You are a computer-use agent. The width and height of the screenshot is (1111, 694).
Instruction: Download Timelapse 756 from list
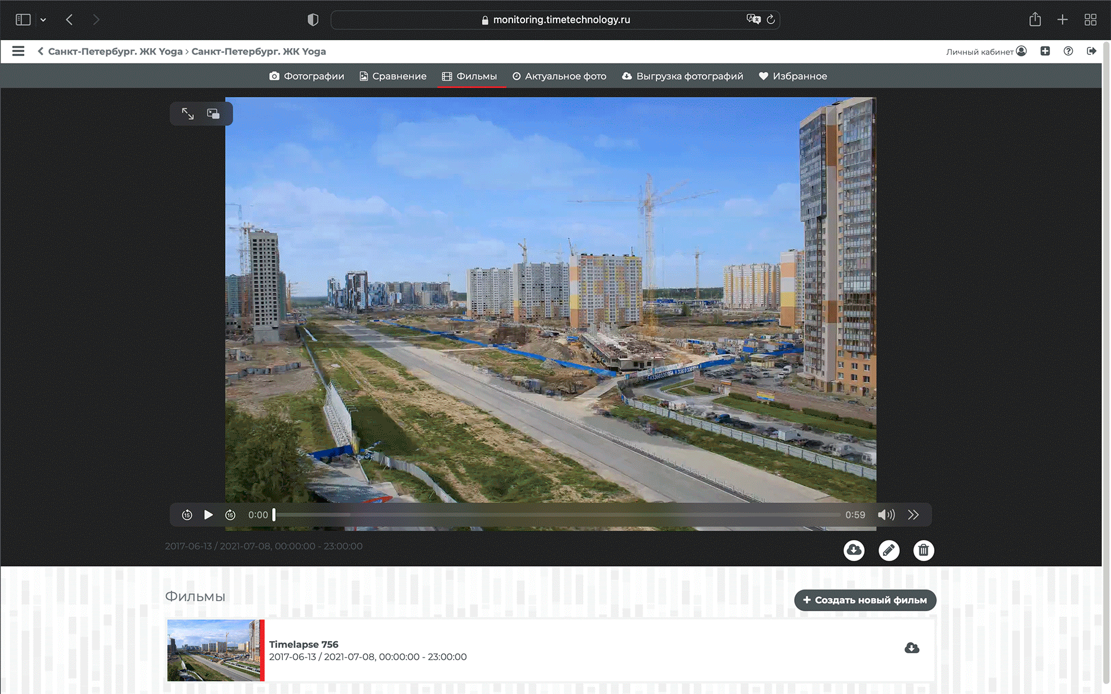[x=912, y=648]
